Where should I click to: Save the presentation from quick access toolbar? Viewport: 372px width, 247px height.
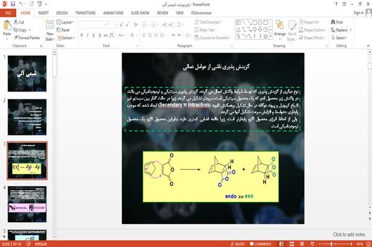pyautogui.click(x=13, y=4)
